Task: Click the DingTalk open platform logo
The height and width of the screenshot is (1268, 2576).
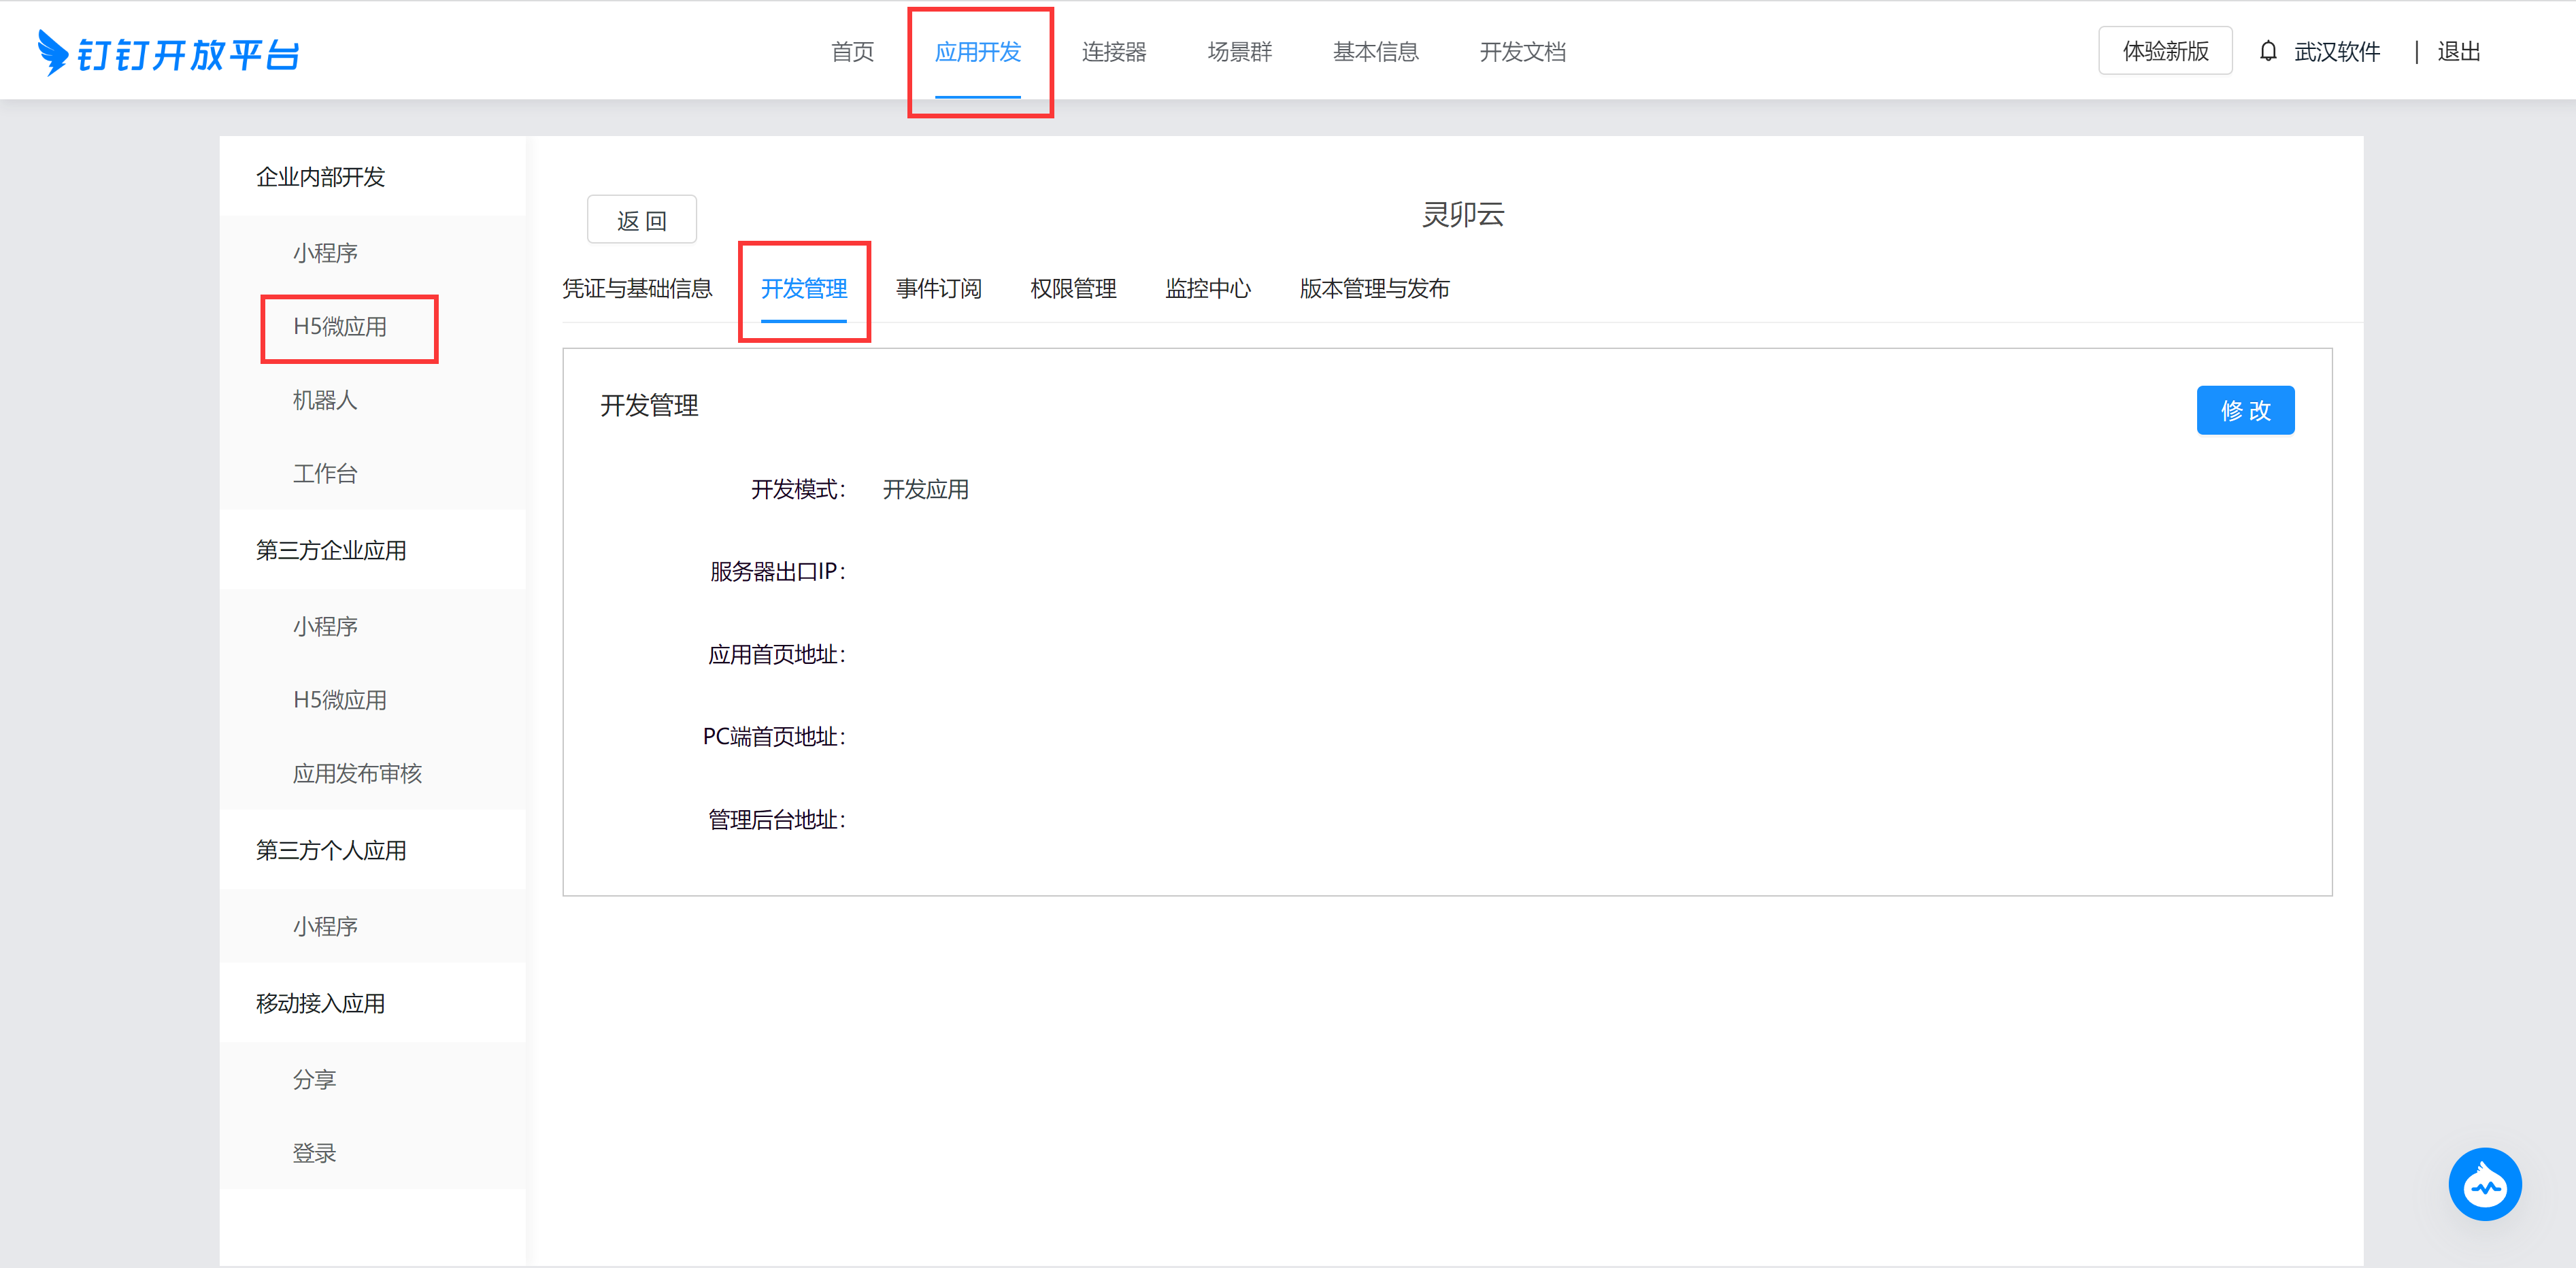Action: click(x=168, y=52)
